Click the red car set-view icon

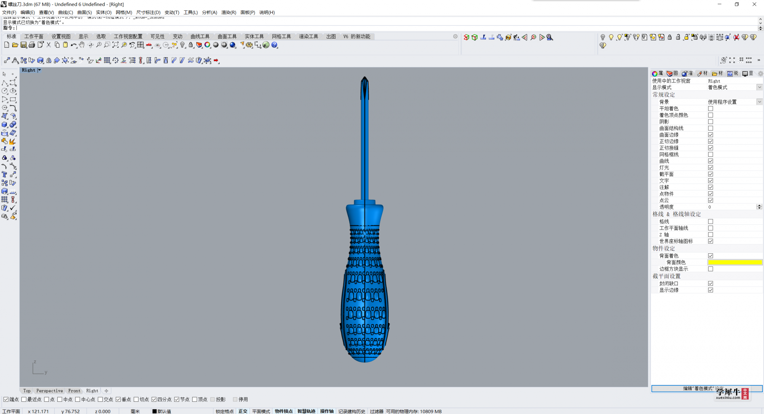pyautogui.click(x=149, y=45)
